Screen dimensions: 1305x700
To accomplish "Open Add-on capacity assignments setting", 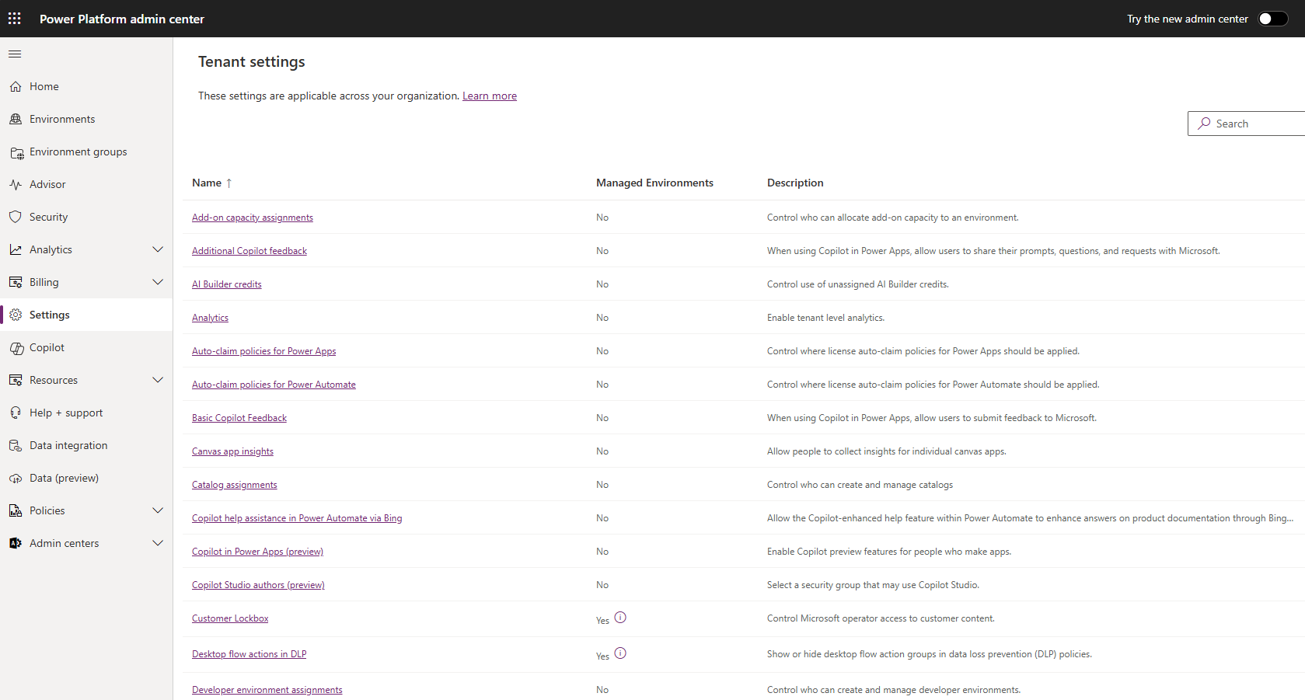I will point(253,218).
